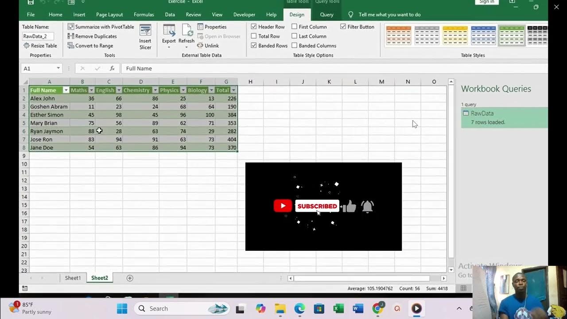Click the add new sheet plus icon
The width and height of the screenshot is (567, 319).
coord(130,278)
